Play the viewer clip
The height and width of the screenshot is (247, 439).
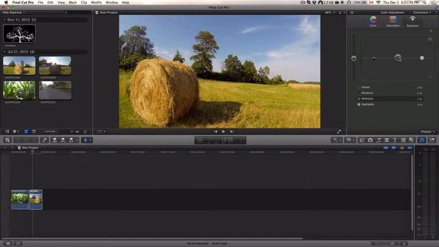[x=224, y=132]
